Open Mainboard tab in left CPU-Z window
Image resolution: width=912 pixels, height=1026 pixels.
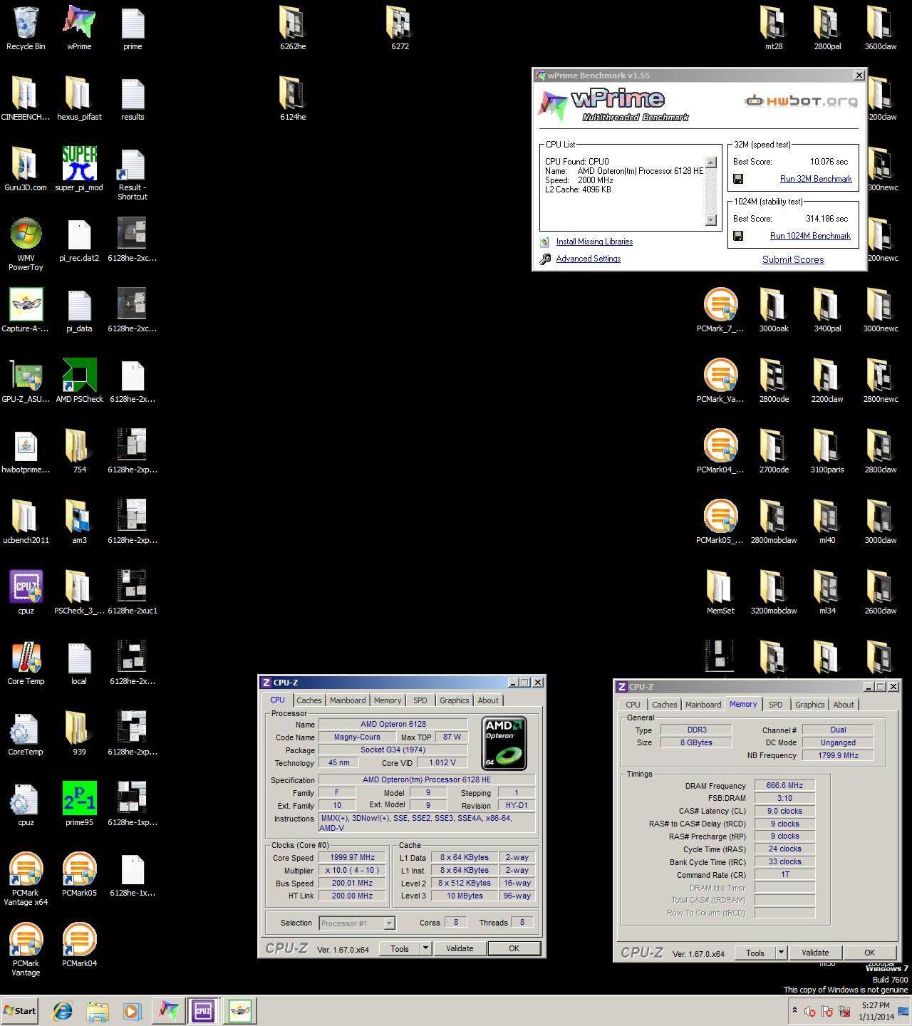[x=348, y=700]
